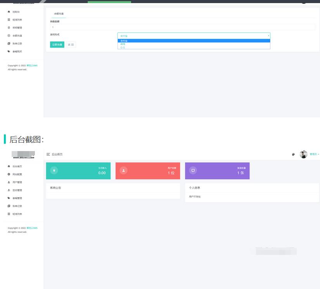Click the 用户管理 person icon in sidebar
This screenshot has width=320, height=289.
(9, 182)
